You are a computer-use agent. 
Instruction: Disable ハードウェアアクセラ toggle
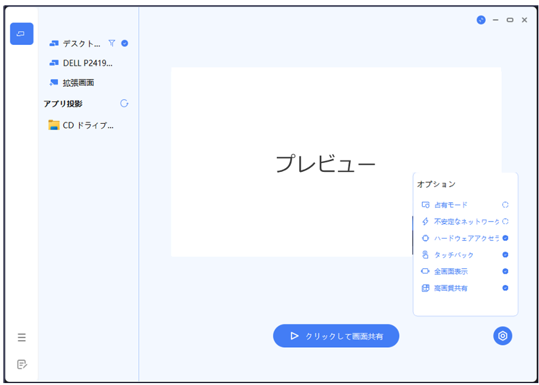pos(506,238)
